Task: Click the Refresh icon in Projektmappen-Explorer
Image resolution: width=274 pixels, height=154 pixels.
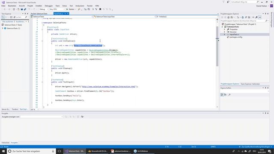Action: coord(243,17)
